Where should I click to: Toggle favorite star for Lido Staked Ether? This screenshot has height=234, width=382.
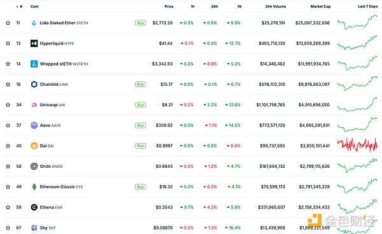pos(8,23)
